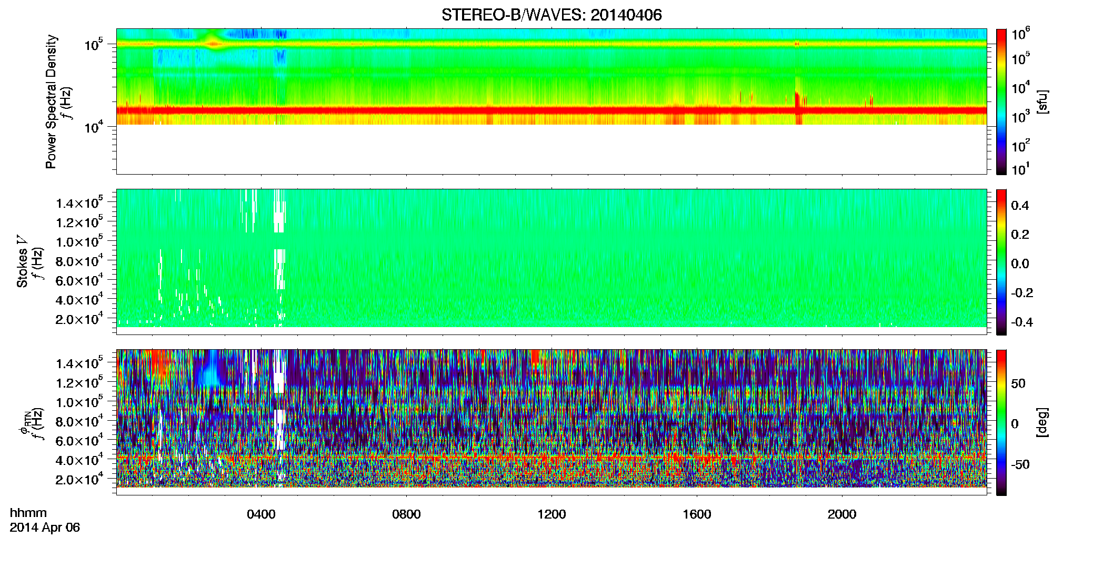
Task: Click the power spectral density color bar
Action: 1001,102
